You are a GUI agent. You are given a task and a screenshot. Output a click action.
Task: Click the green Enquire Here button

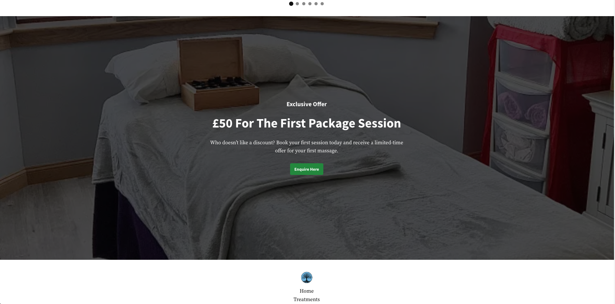pyautogui.click(x=307, y=169)
